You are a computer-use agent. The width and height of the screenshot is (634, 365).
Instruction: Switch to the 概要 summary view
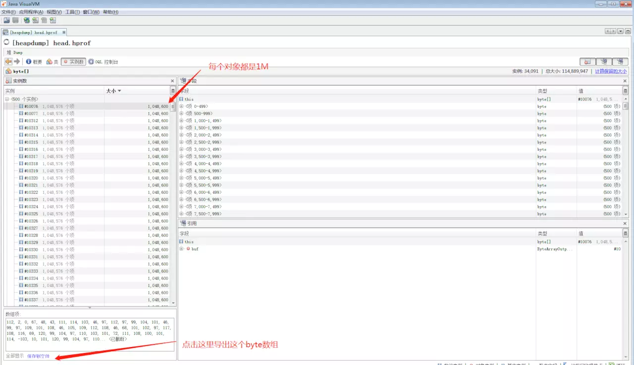pos(34,62)
